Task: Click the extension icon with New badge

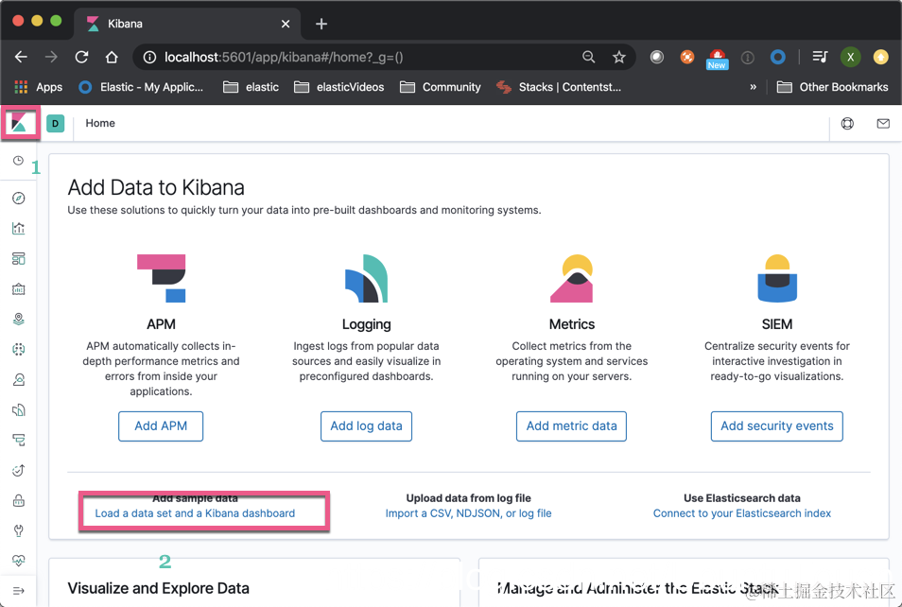Action: click(717, 59)
